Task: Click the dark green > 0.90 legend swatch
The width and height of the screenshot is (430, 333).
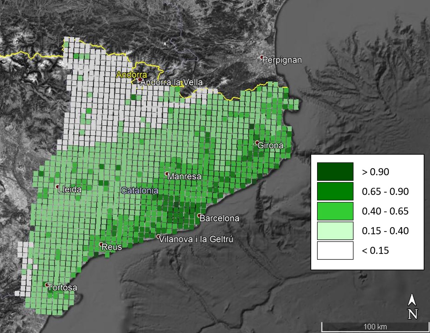Action: coord(335,171)
